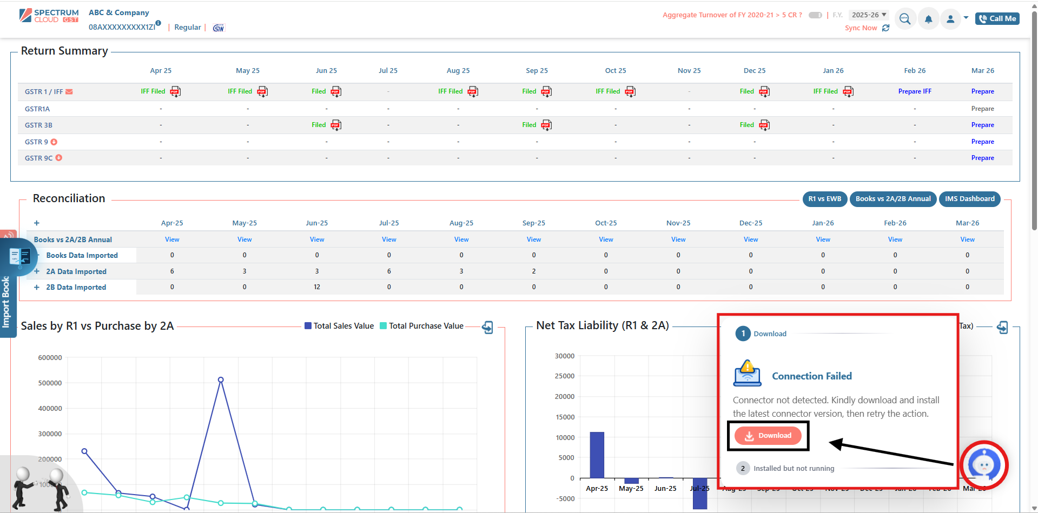The width and height of the screenshot is (1038, 513).
Task: Click the GSTR 9 red download icon
Action: [x=54, y=142]
